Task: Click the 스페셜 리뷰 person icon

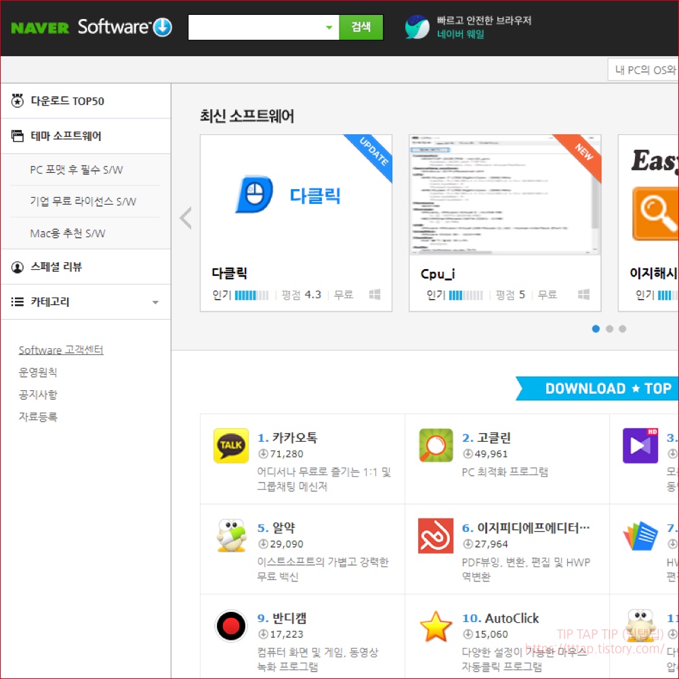Action: pos(18,267)
